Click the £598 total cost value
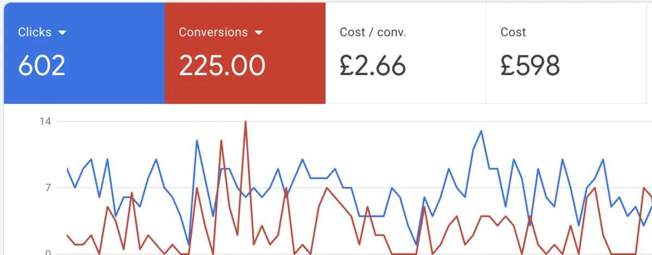 click(530, 66)
